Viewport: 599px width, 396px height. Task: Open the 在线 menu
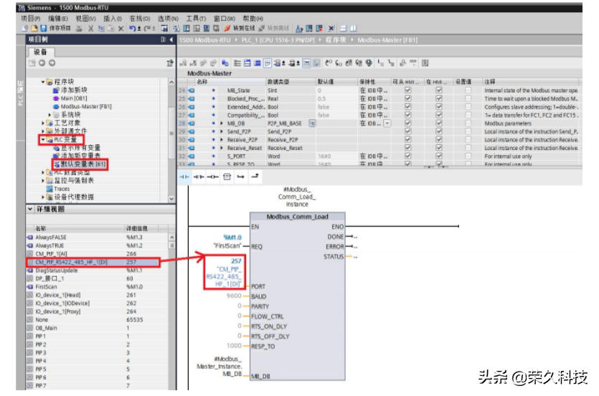pos(139,19)
